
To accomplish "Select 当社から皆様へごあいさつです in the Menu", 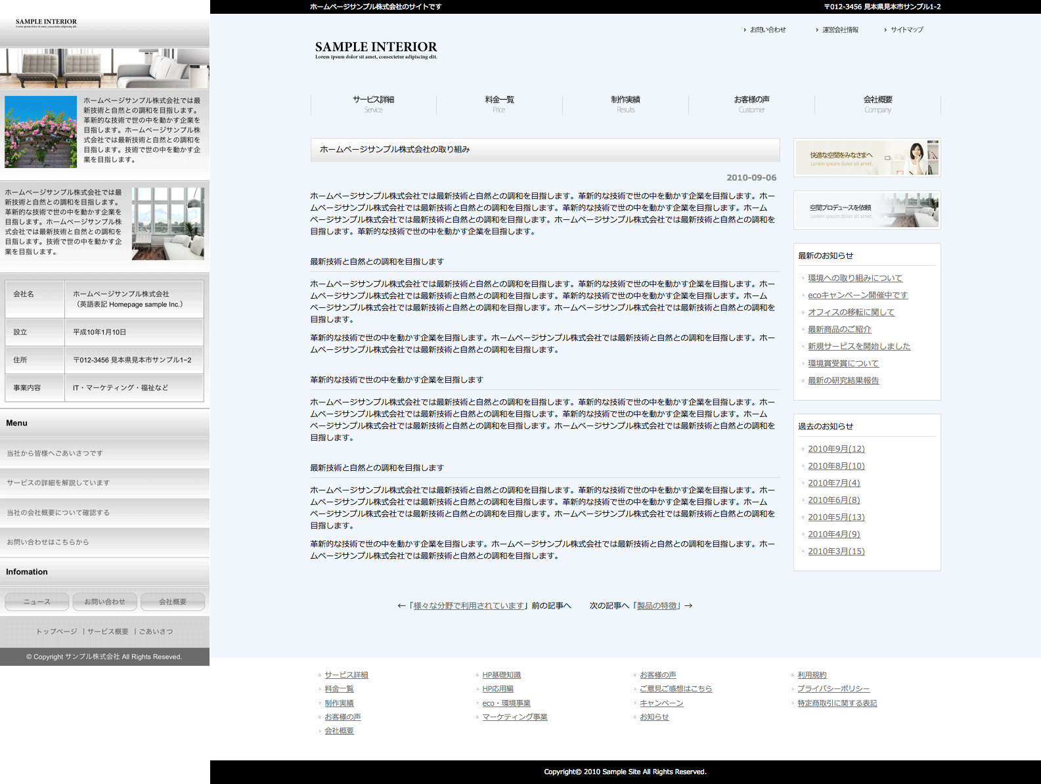I will [x=55, y=453].
